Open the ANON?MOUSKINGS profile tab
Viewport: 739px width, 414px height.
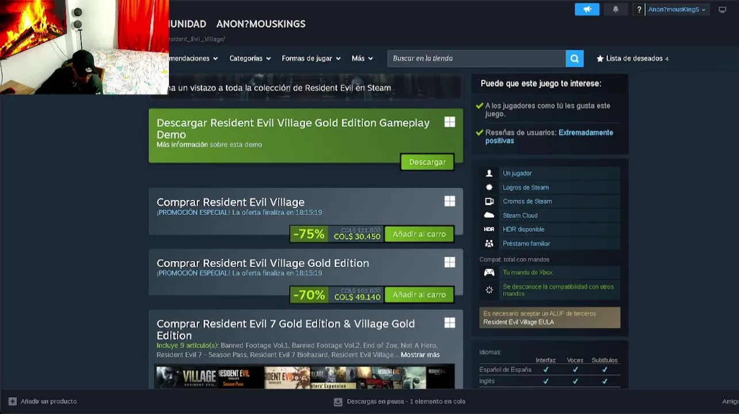click(x=261, y=24)
